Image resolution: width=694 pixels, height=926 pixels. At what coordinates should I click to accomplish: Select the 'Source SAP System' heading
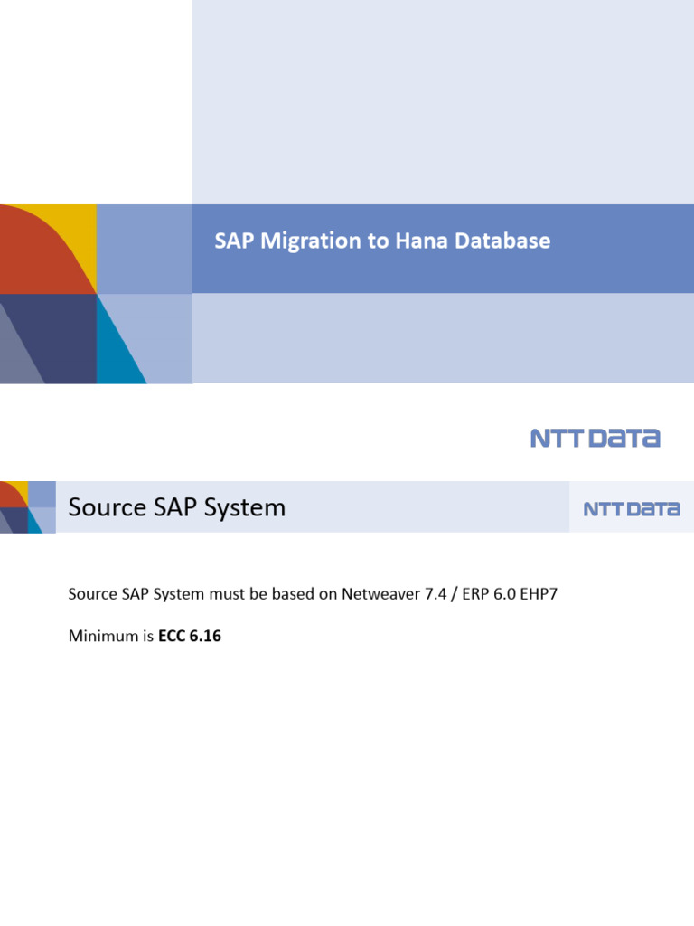[176, 507]
